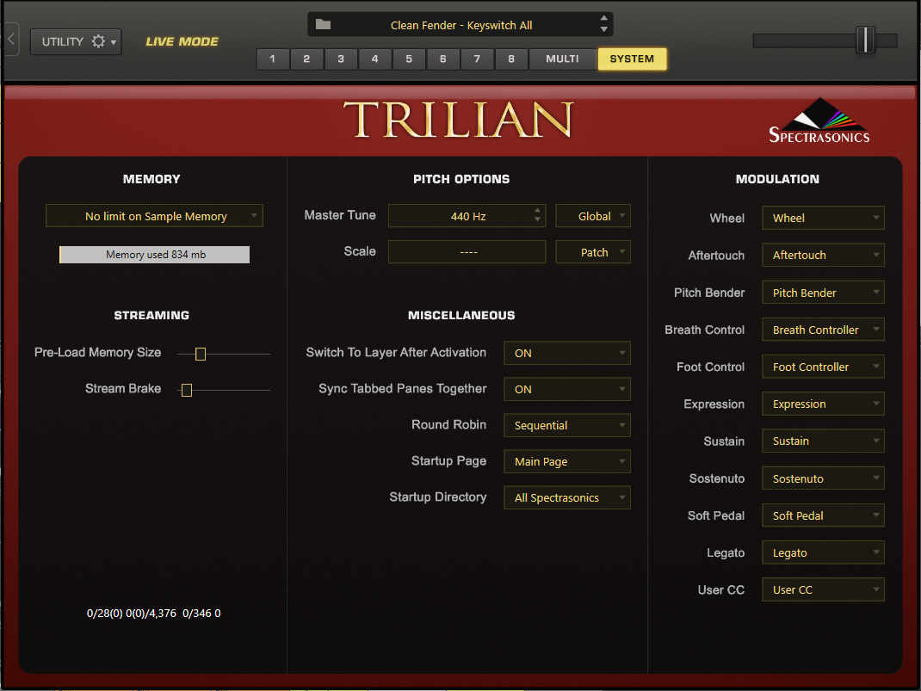Click the SYSTEM button

[632, 59]
